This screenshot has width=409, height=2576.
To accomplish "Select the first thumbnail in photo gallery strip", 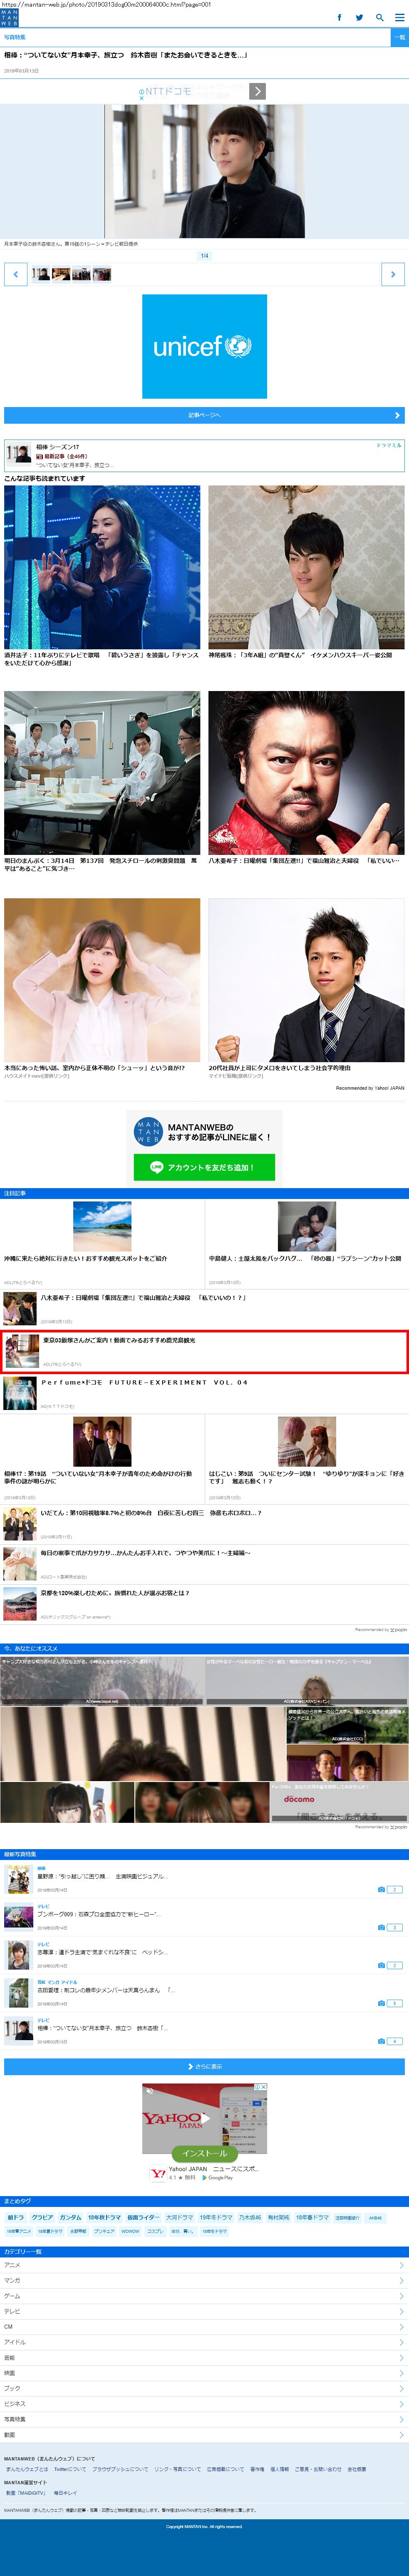I will [40, 274].
